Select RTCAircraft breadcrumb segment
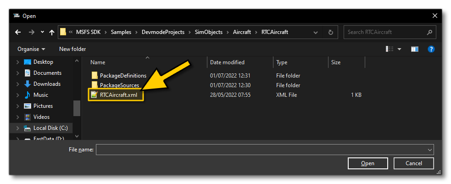Screen dimensions: 451x184 pyautogui.click(x=275, y=32)
